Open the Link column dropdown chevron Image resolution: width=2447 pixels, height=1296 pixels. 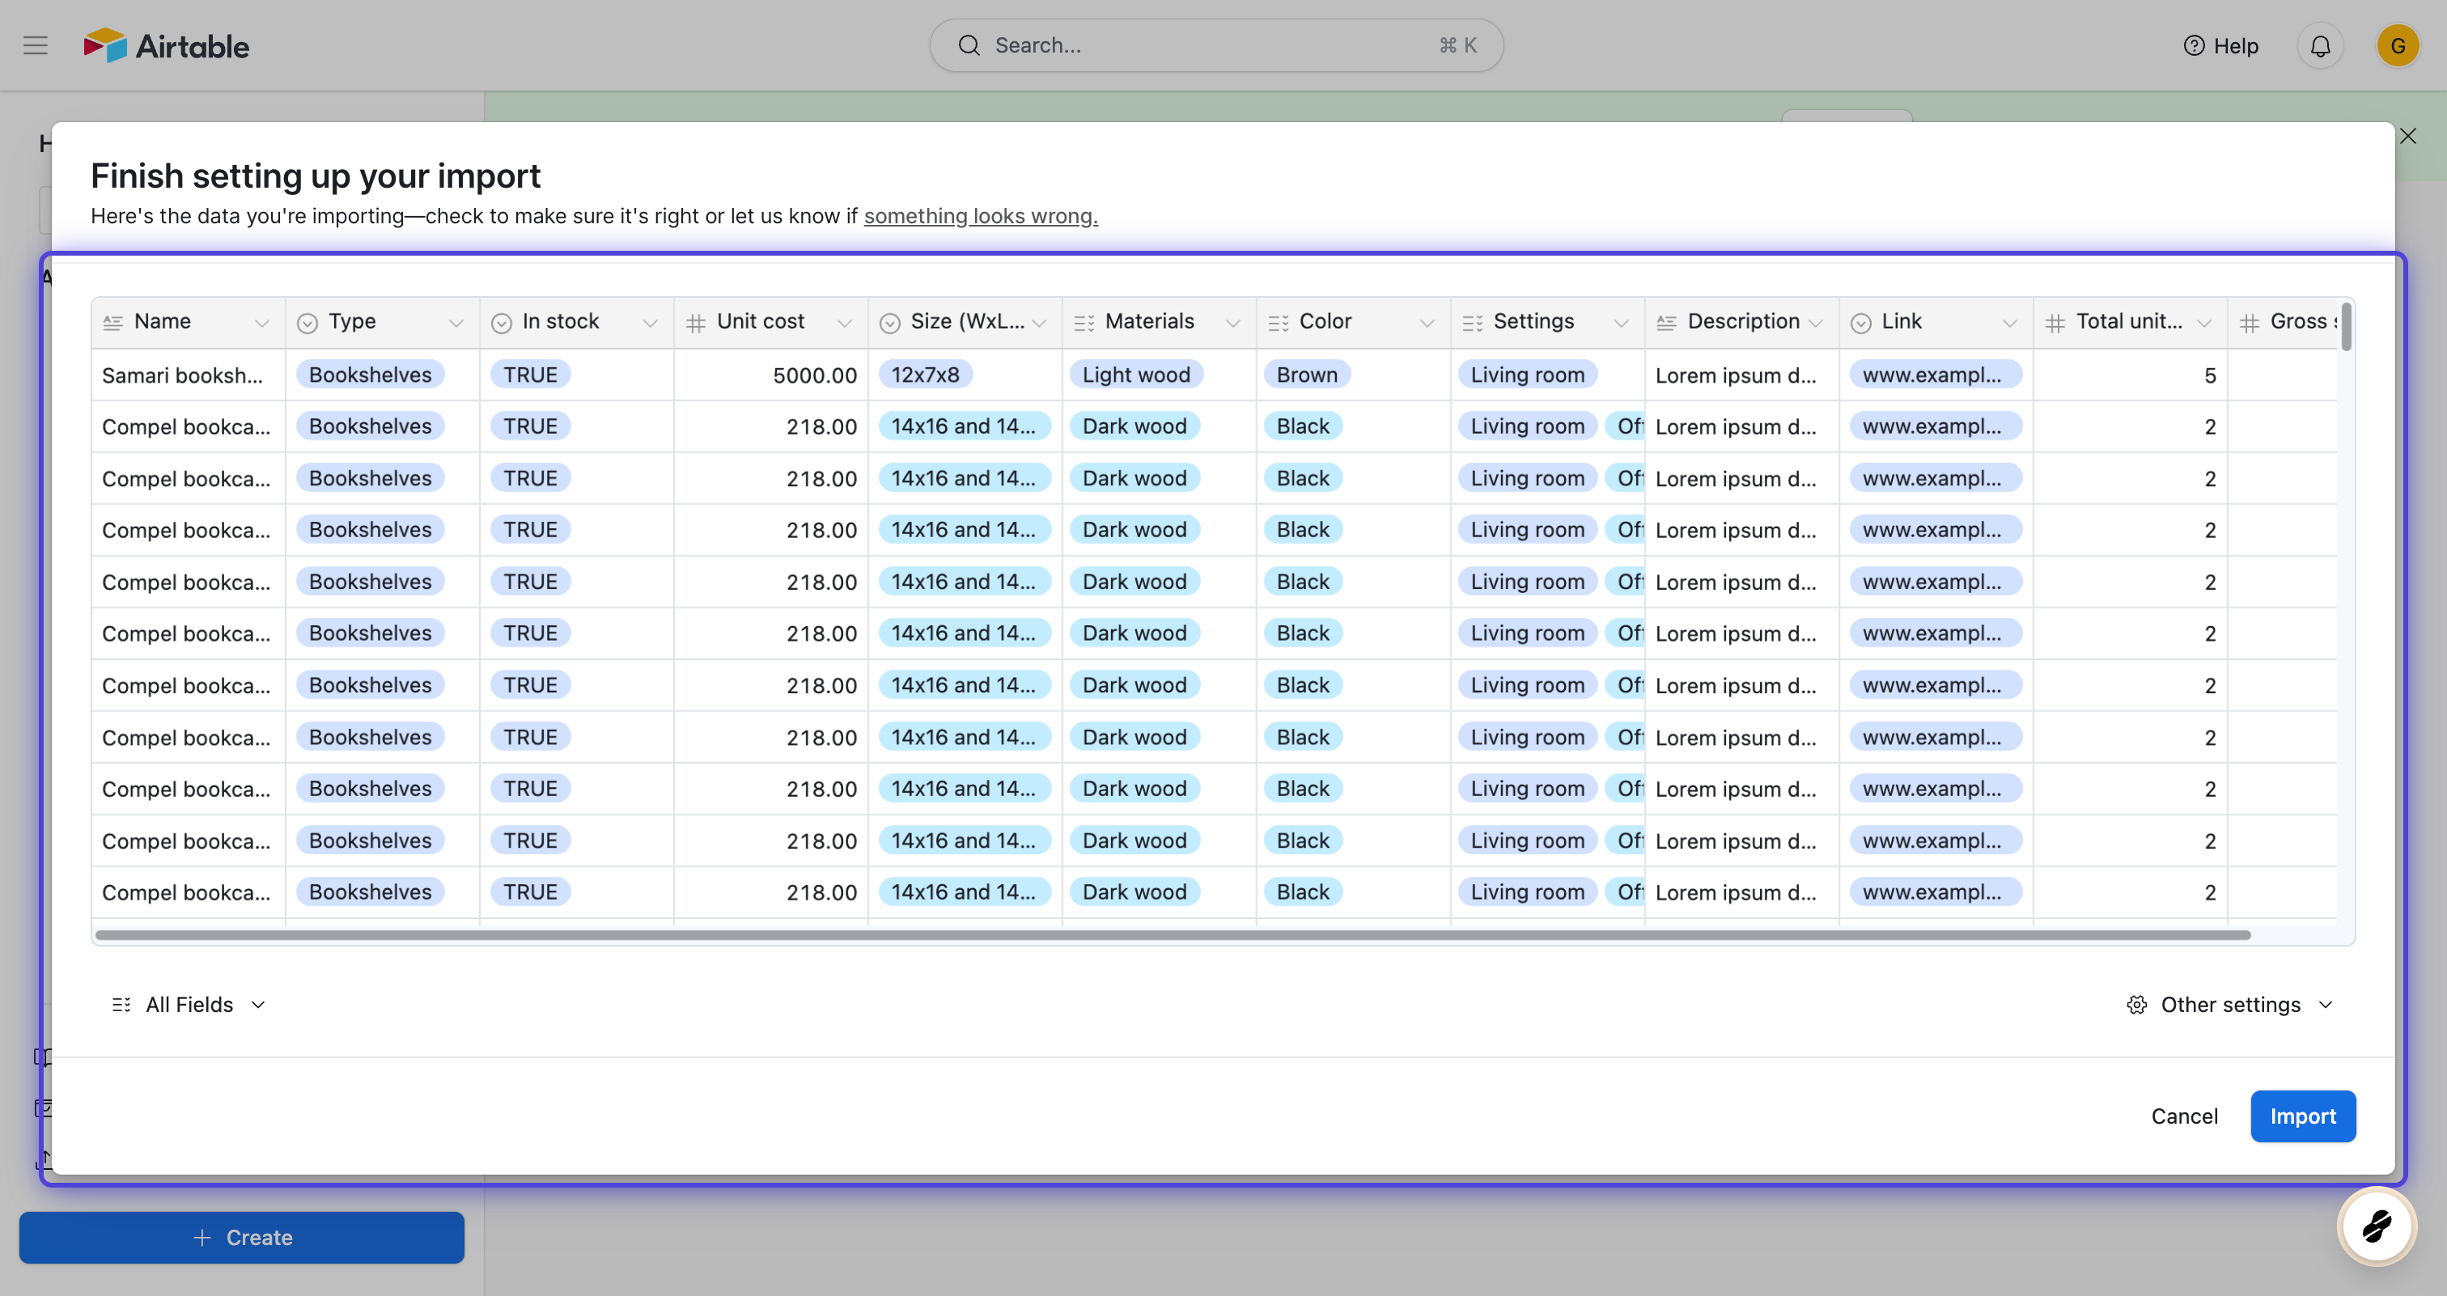click(x=2009, y=323)
